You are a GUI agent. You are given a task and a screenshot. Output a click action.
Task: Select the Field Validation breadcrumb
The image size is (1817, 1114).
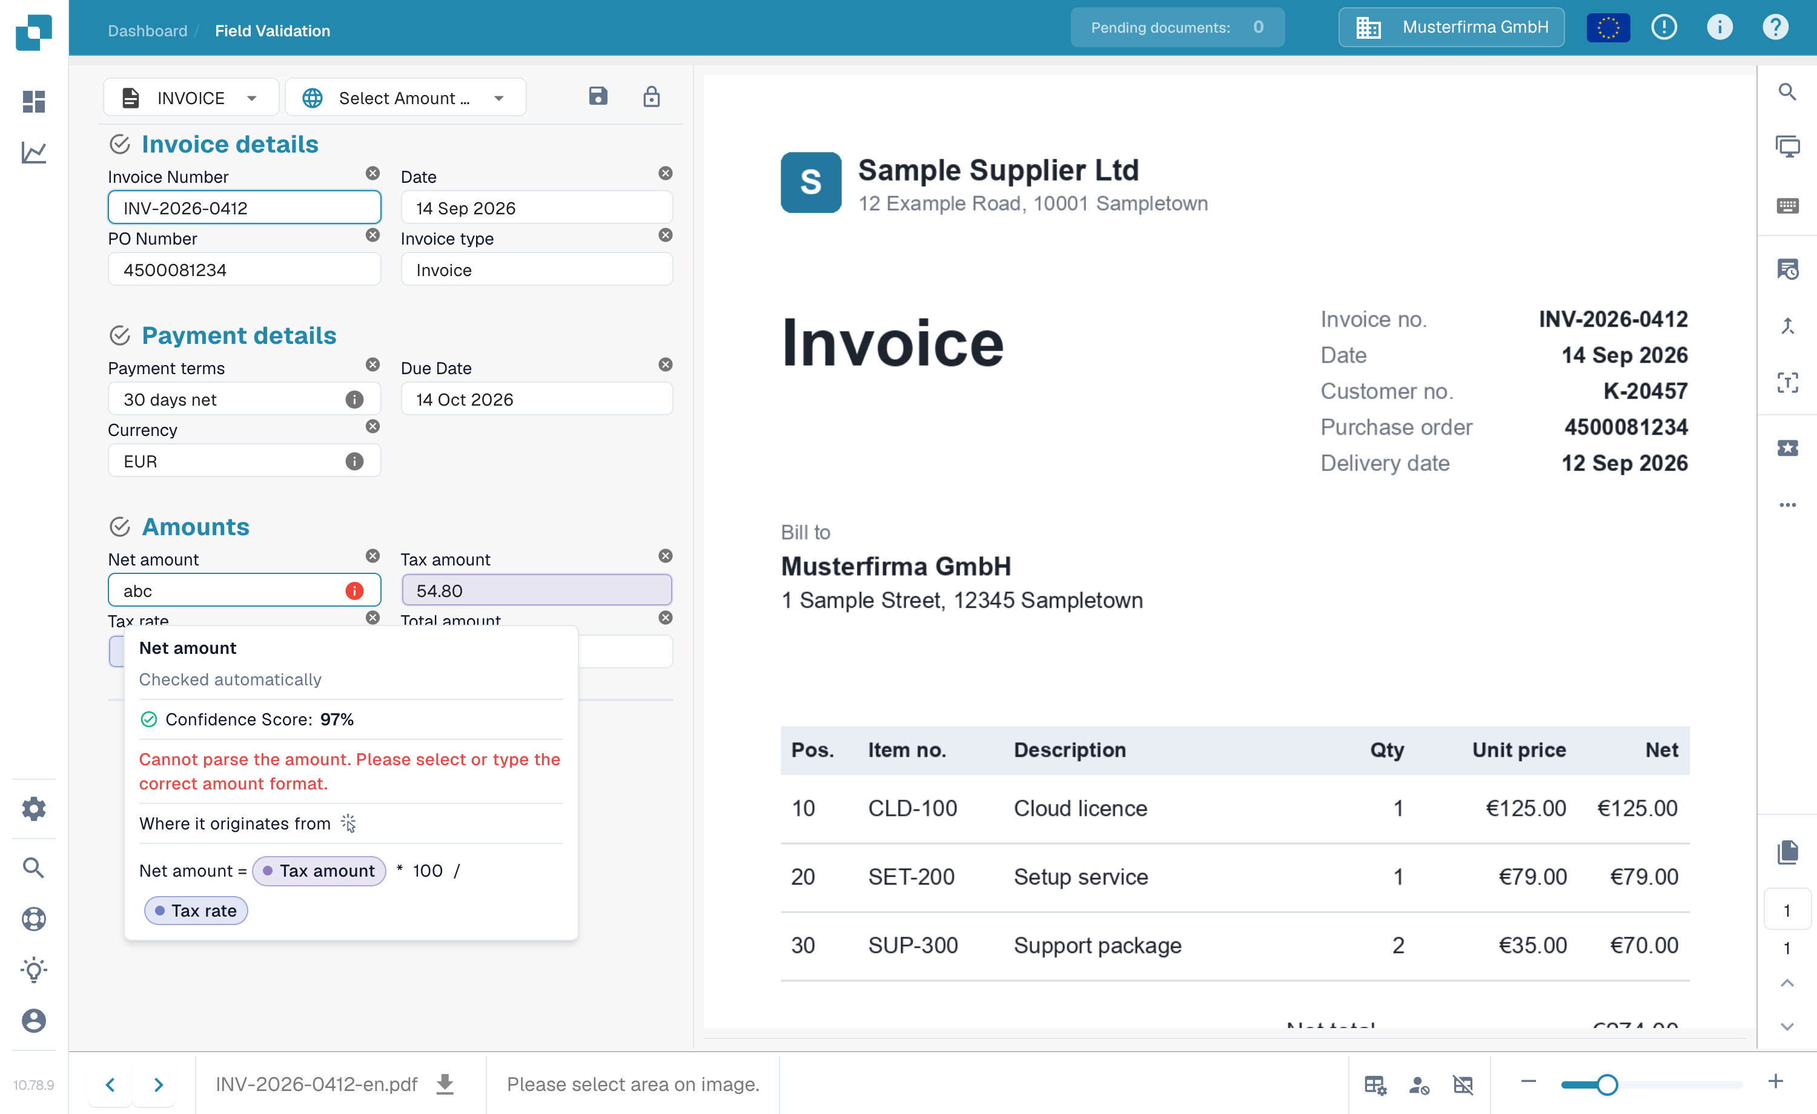tap(272, 30)
